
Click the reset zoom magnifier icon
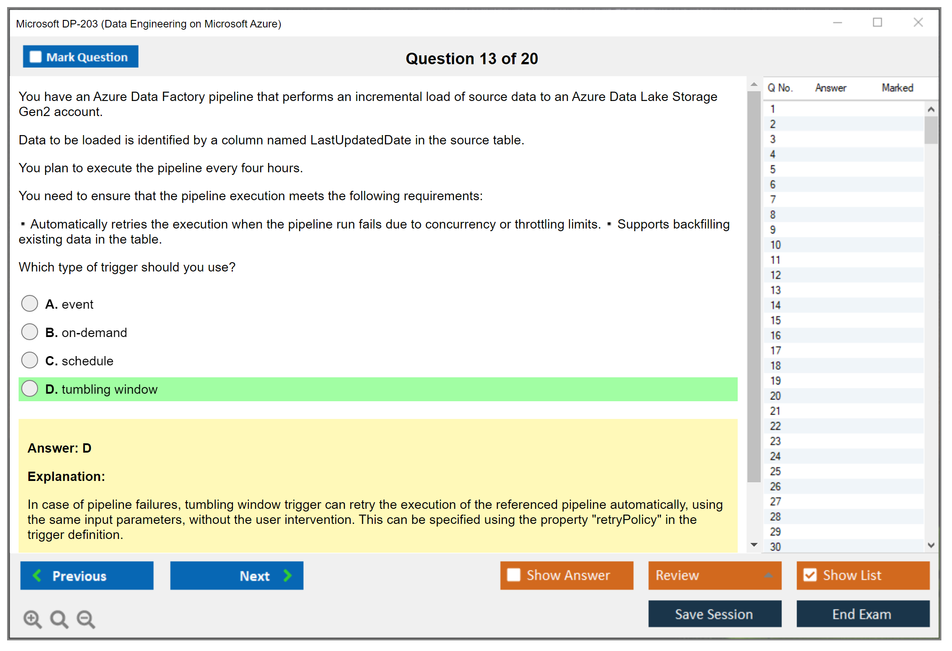point(59,619)
